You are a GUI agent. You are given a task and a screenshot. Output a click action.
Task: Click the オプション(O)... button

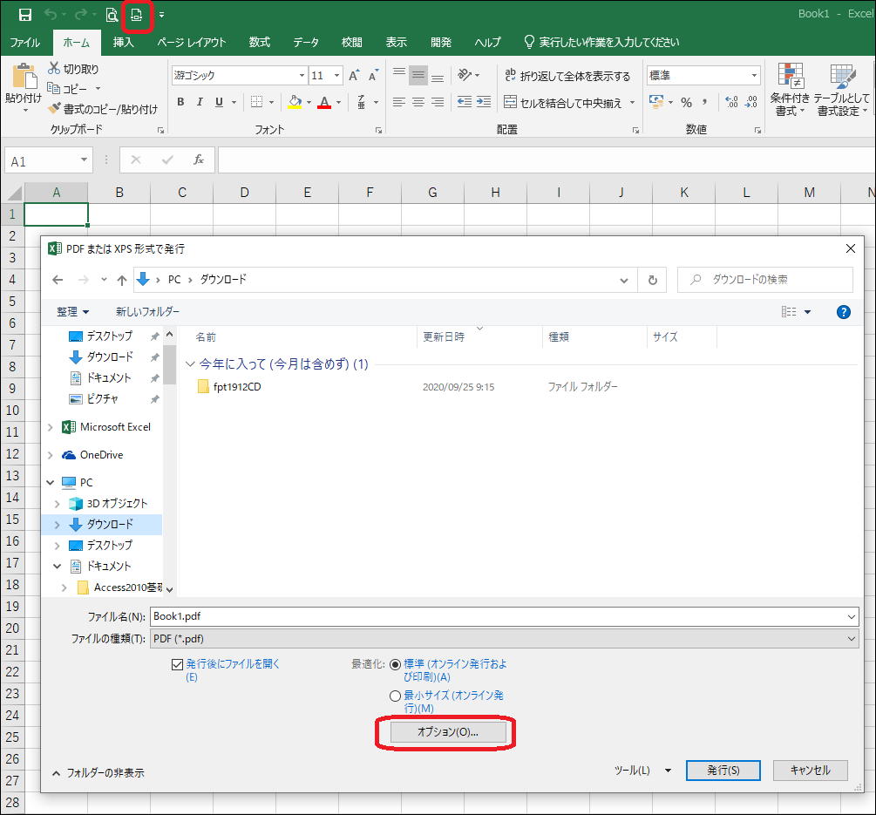click(448, 732)
